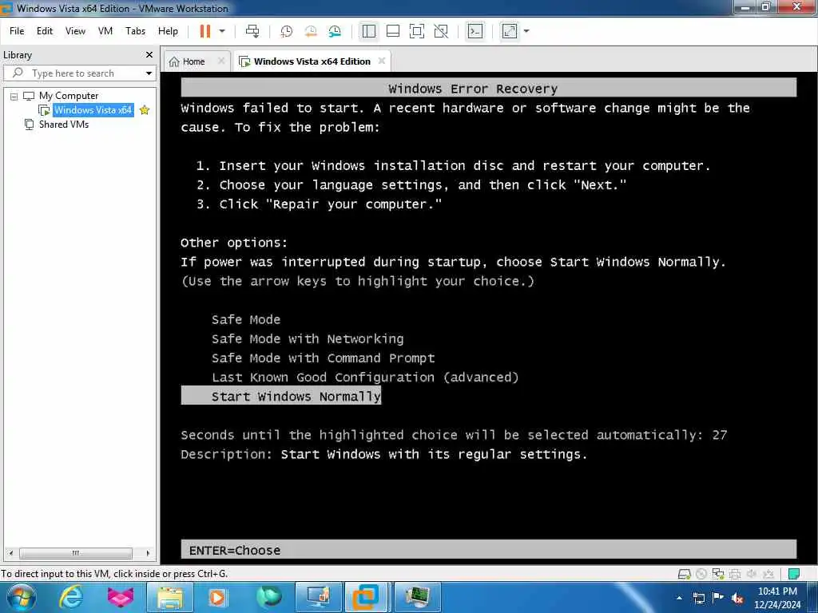Screen dimensions: 818x613
Task: Click the printer status bar icon
Action: 735,574
